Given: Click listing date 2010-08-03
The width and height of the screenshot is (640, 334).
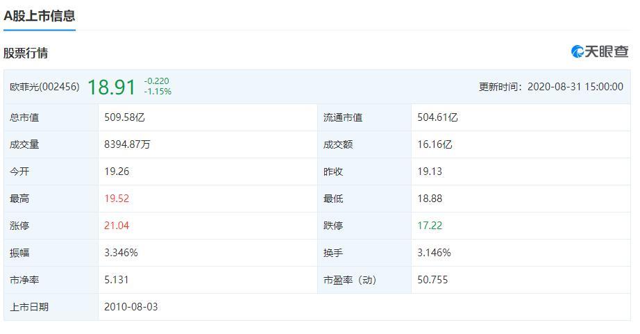Looking at the screenshot, I should pos(131,307).
